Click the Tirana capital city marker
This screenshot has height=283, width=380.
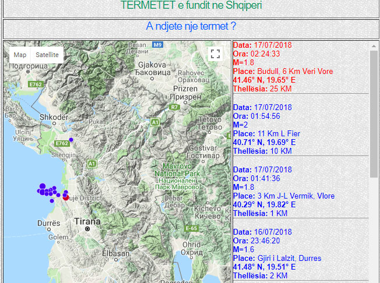coord(87,229)
